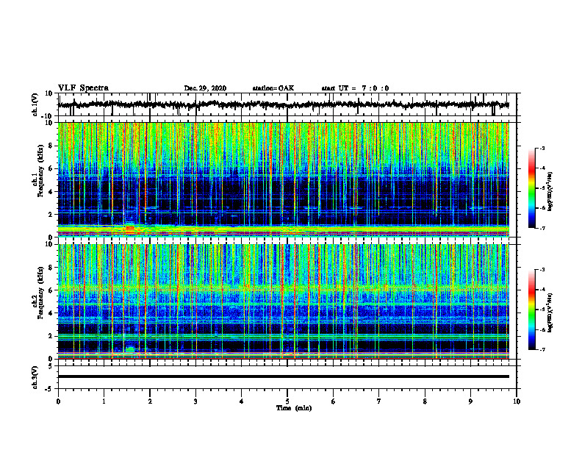Image resolution: width=582 pixels, height=450 pixels.
Task: Click time axis tick label "9"
Action: (x=470, y=401)
